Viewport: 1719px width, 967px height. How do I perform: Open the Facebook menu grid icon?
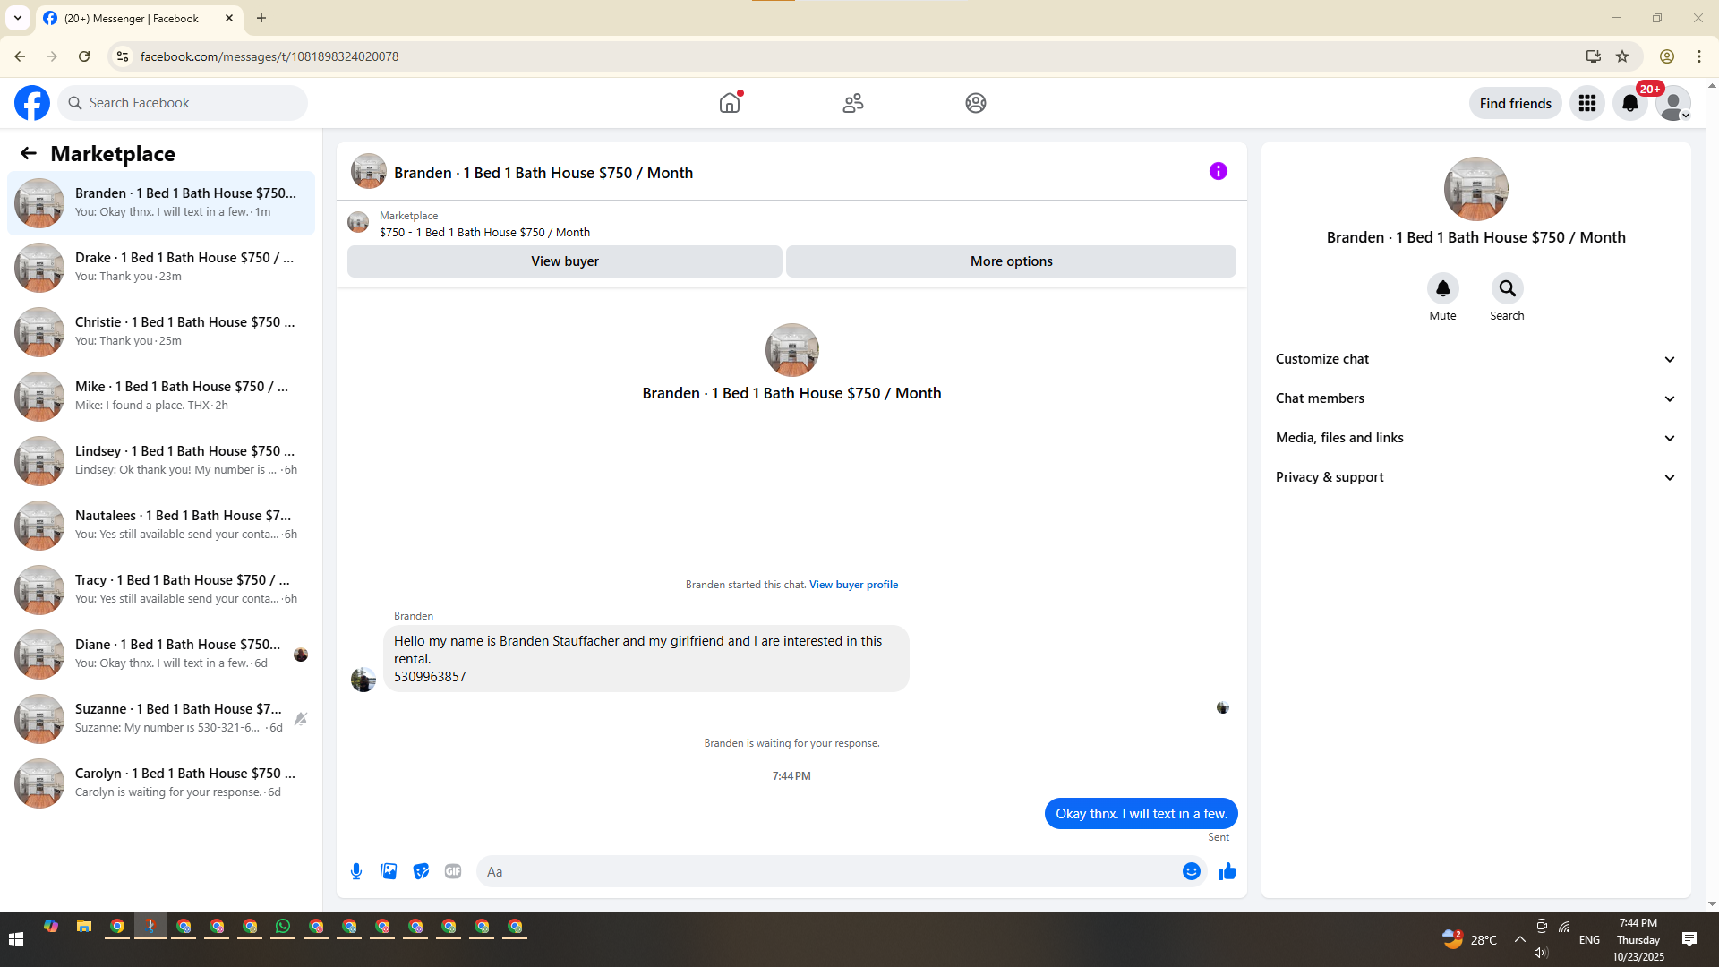point(1587,103)
